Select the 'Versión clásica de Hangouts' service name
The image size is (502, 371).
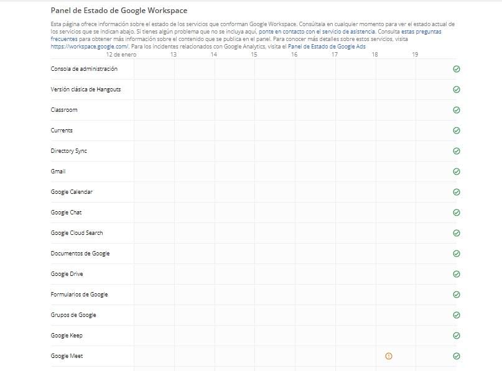[x=86, y=89]
